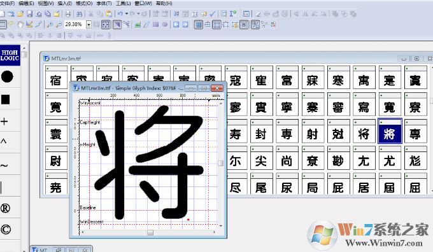Select the 尖 glyph cell
This screenshot has width=433, height=252.
click(x=261, y=158)
